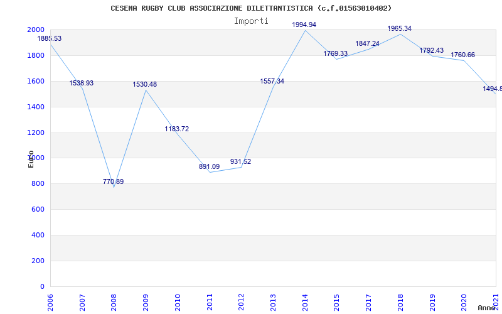Select the 1183.72 data label
Viewport: 502px width, 314px height.
point(177,129)
